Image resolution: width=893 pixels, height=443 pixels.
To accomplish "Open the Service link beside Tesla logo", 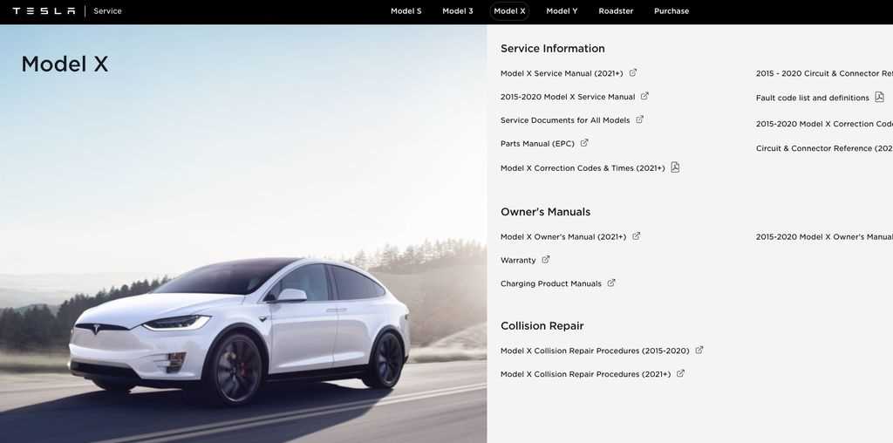I will tap(107, 10).
